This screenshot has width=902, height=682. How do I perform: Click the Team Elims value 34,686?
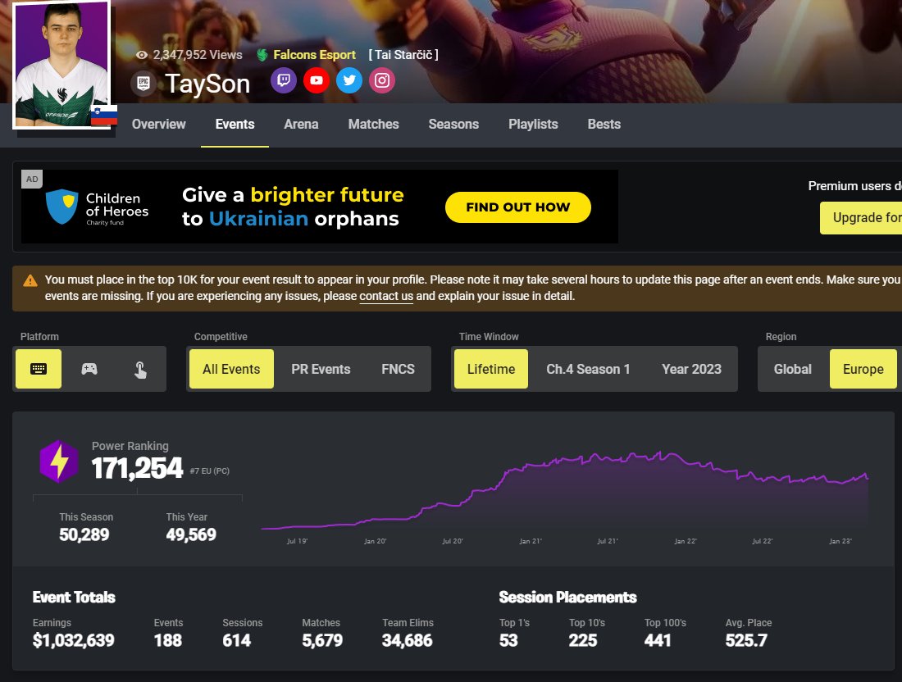coord(408,640)
